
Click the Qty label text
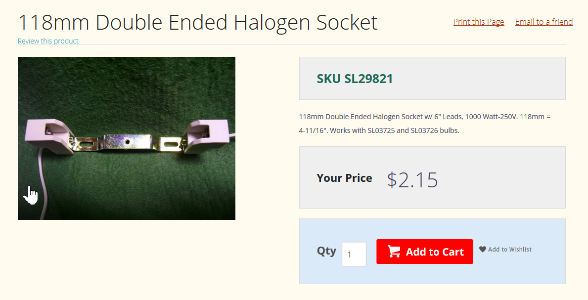[x=326, y=251]
